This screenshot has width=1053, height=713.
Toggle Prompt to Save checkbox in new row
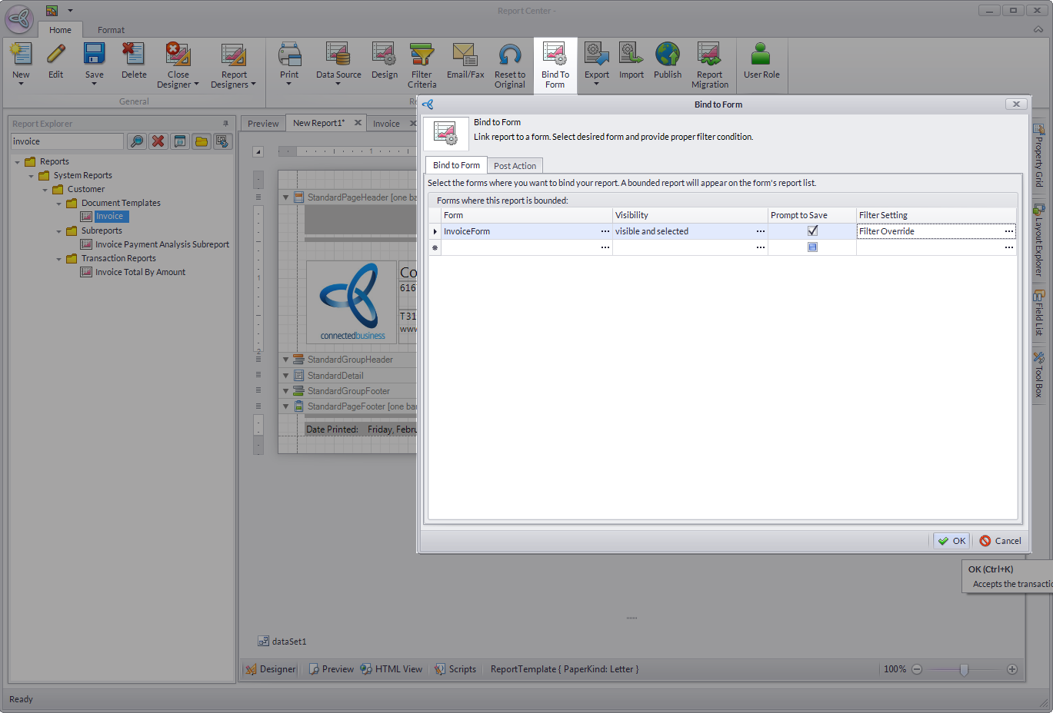point(812,247)
